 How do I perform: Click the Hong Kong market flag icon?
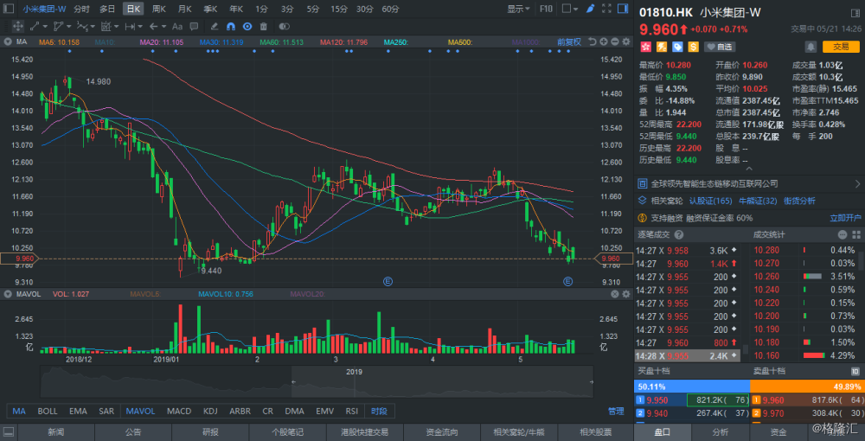645,47
